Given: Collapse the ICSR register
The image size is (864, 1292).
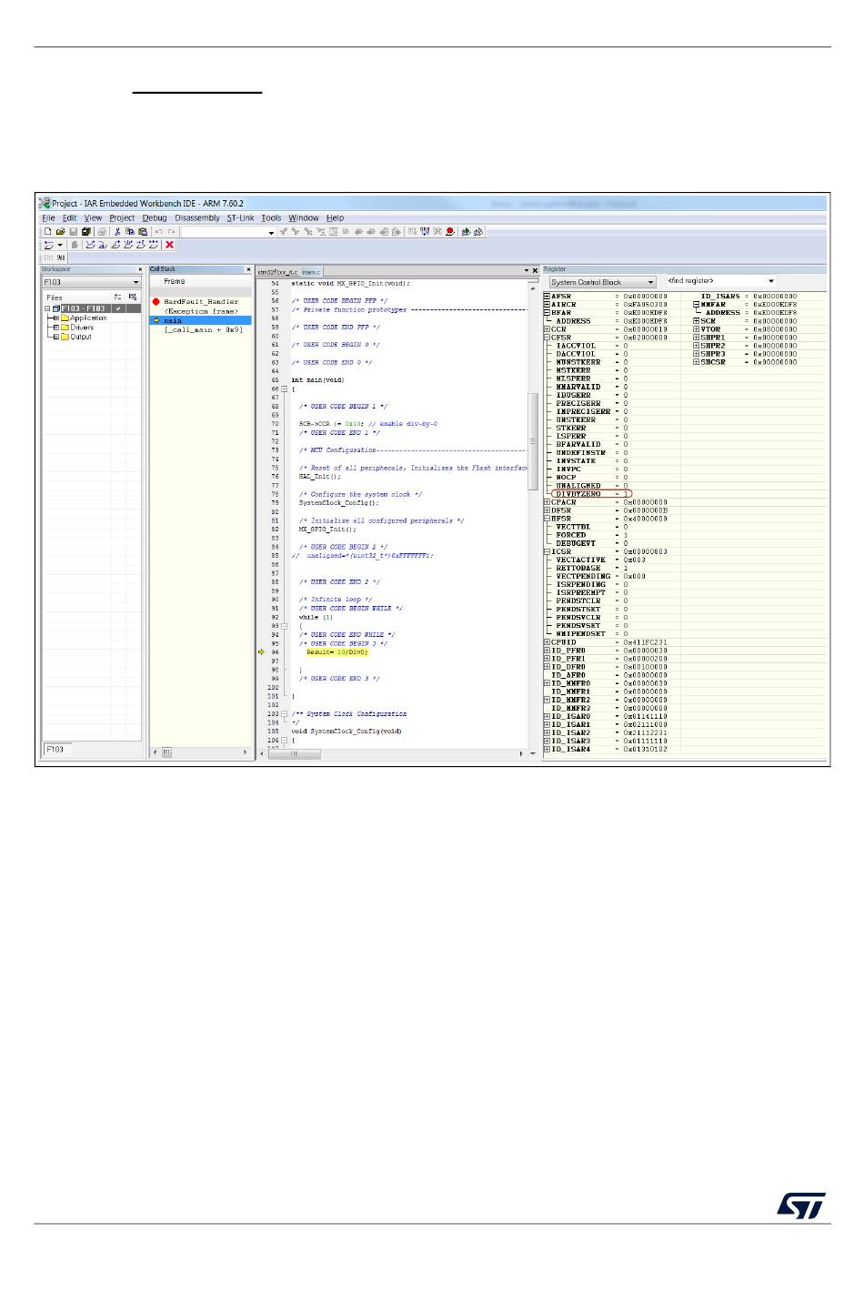Looking at the screenshot, I should [x=547, y=551].
